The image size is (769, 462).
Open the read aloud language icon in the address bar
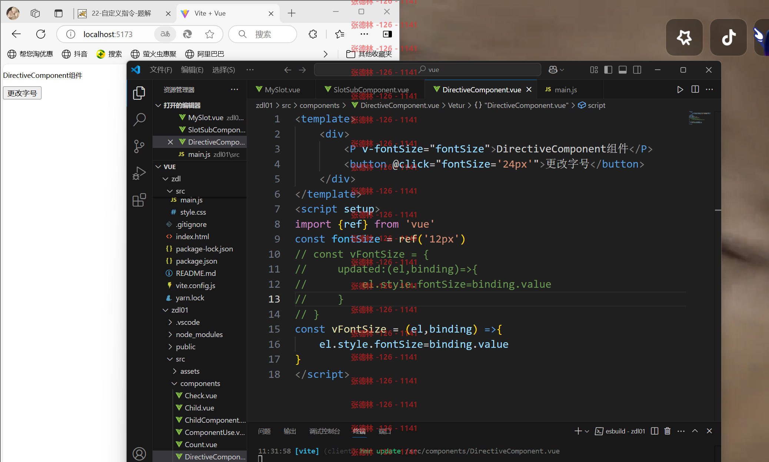(165, 34)
